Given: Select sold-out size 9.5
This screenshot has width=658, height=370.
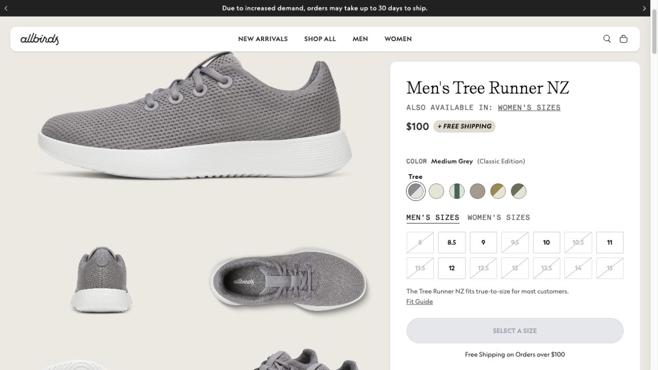Looking at the screenshot, I should pyautogui.click(x=515, y=243).
